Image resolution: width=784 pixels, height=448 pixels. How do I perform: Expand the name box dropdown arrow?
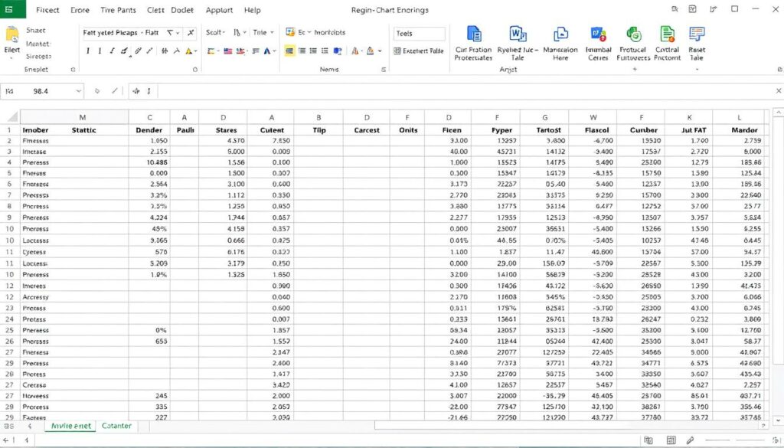click(x=79, y=91)
